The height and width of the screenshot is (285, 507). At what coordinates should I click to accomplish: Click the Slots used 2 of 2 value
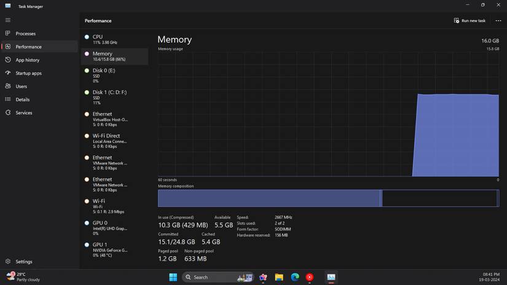(x=280, y=224)
